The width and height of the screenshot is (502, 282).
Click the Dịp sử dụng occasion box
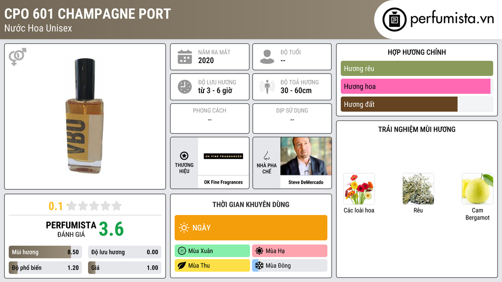[x=292, y=118]
